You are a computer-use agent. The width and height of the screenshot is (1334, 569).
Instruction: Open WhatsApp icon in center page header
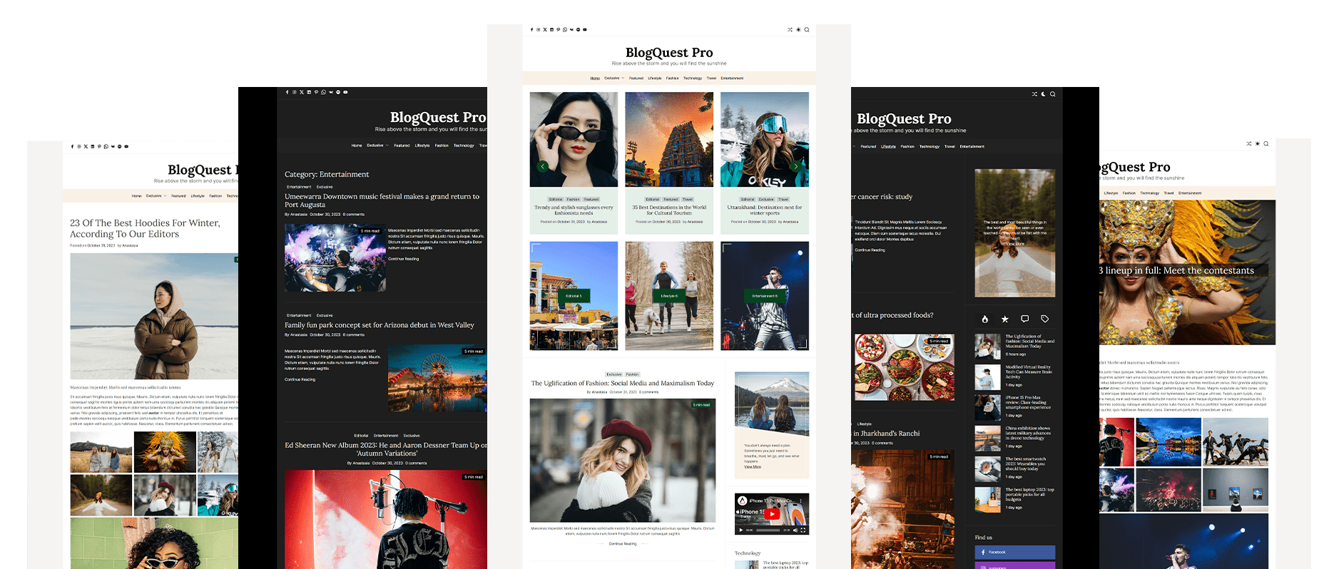[x=564, y=30]
